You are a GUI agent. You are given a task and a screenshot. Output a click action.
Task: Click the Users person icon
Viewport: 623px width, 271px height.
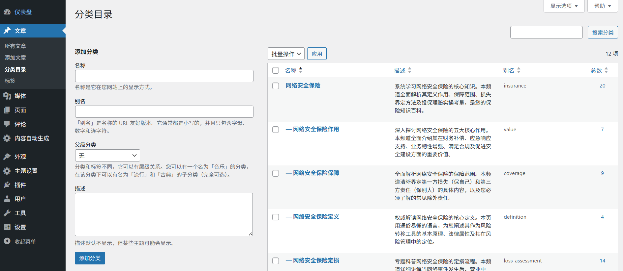click(7, 199)
